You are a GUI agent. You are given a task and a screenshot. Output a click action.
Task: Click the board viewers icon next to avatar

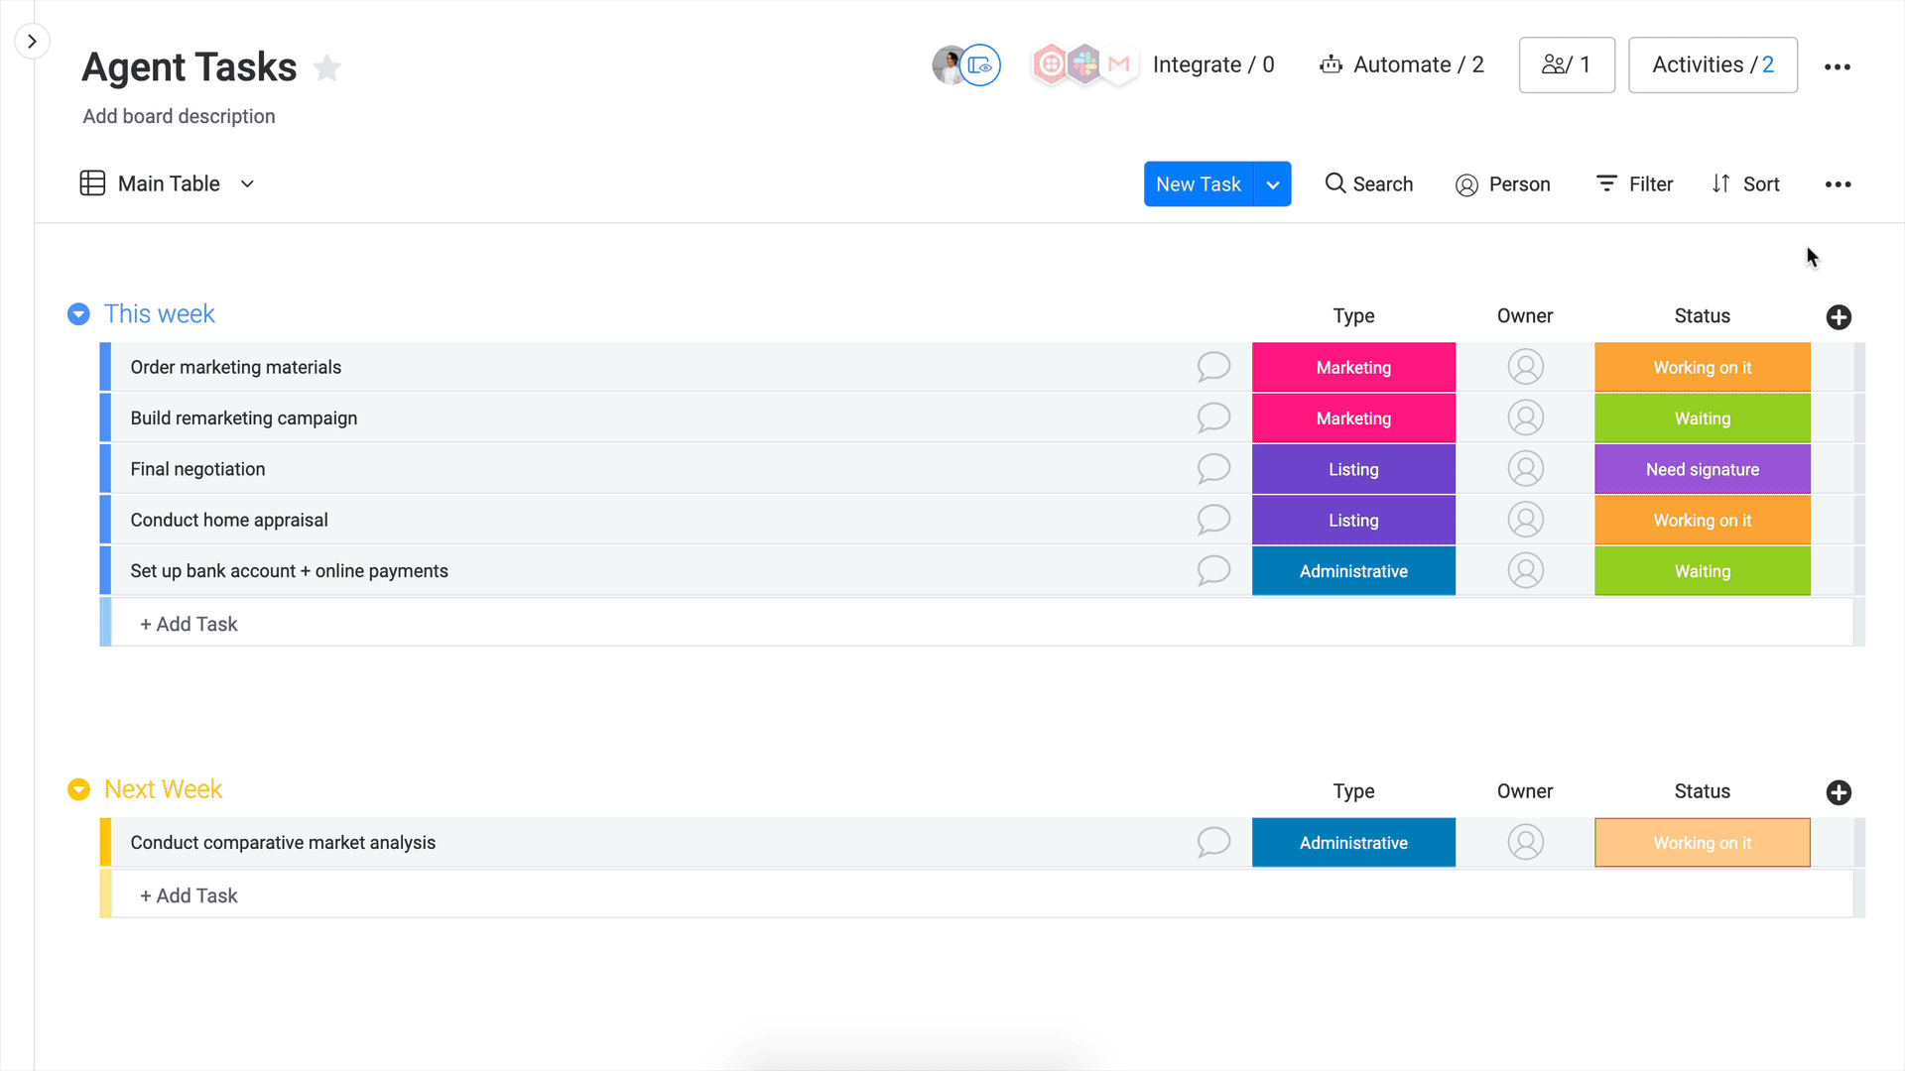tap(980, 65)
